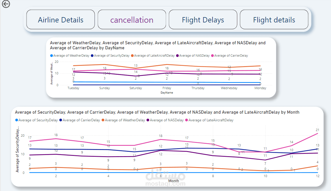Click month 10 on the Month axis
This screenshot has width=331, height=191.
(265, 176)
